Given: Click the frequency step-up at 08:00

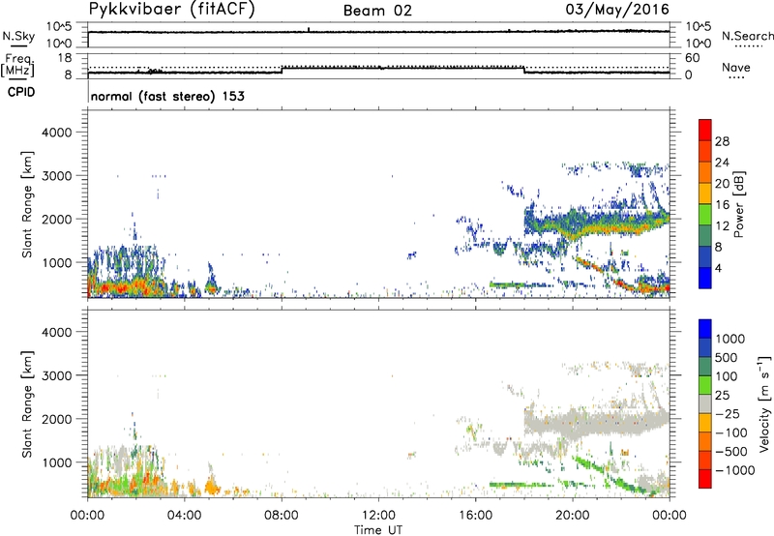Looking at the screenshot, I should click(x=282, y=70).
